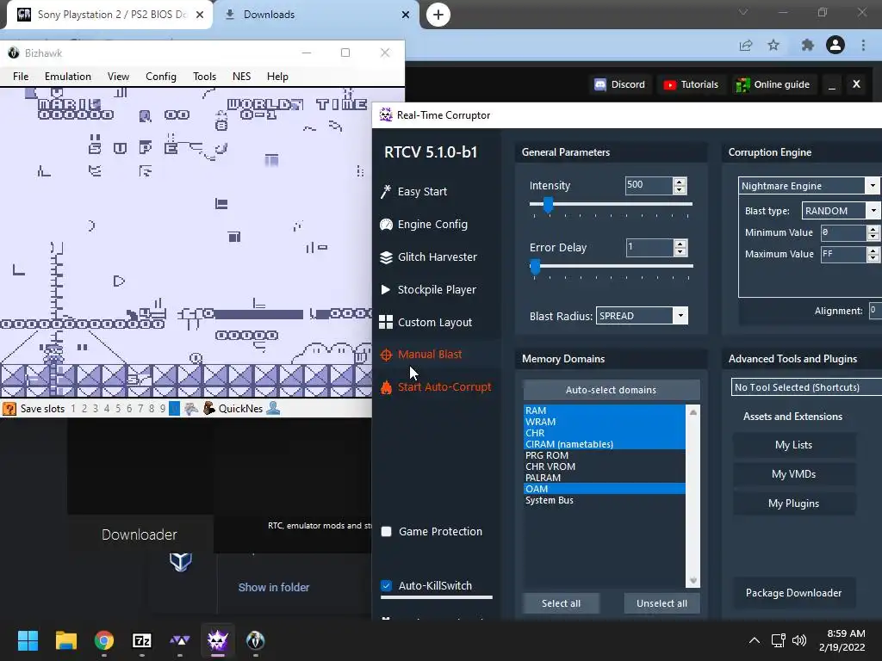This screenshot has width=882, height=661.
Task: Show hidden system tray icons
Action: point(755,640)
